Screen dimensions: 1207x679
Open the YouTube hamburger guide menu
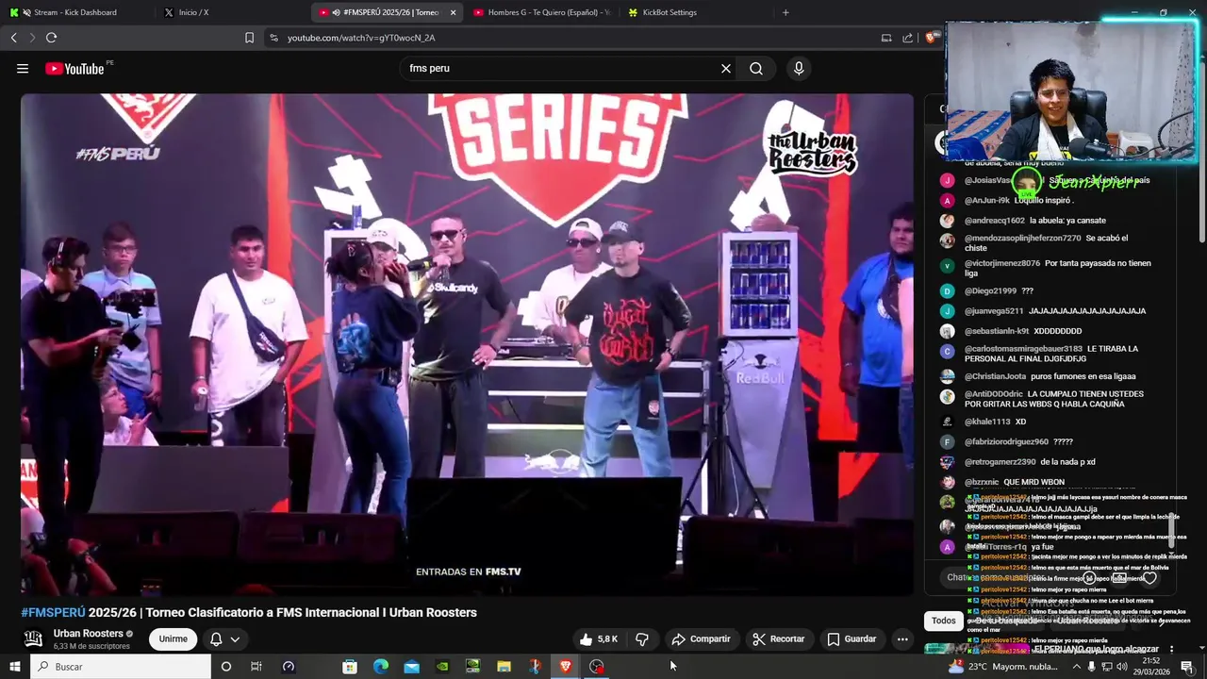tap(23, 69)
